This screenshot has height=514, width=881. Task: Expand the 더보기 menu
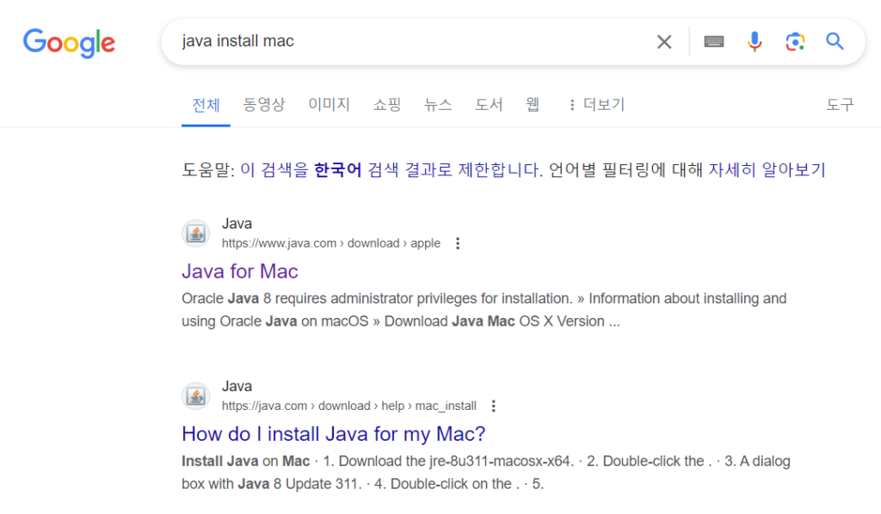(597, 105)
